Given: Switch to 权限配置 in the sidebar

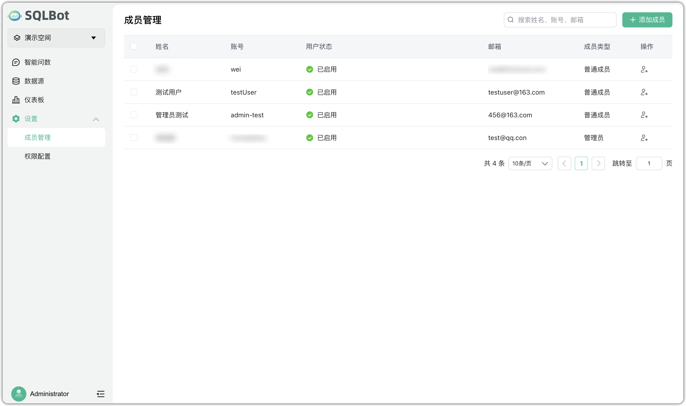Looking at the screenshot, I should pyautogui.click(x=37, y=156).
